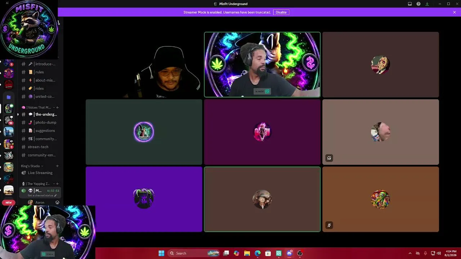The image size is (461, 259).
Task: Disable Streamer Mode from the banner
Action: tap(281, 12)
